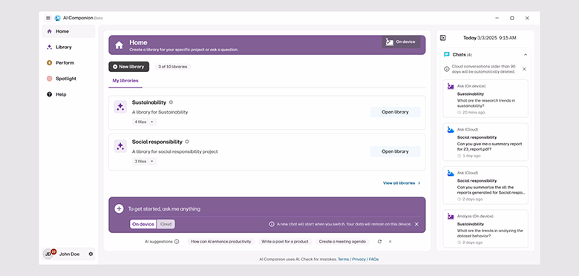Open the research trends in sustainability chat
This screenshot has width=579, height=276.
click(x=485, y=99)
